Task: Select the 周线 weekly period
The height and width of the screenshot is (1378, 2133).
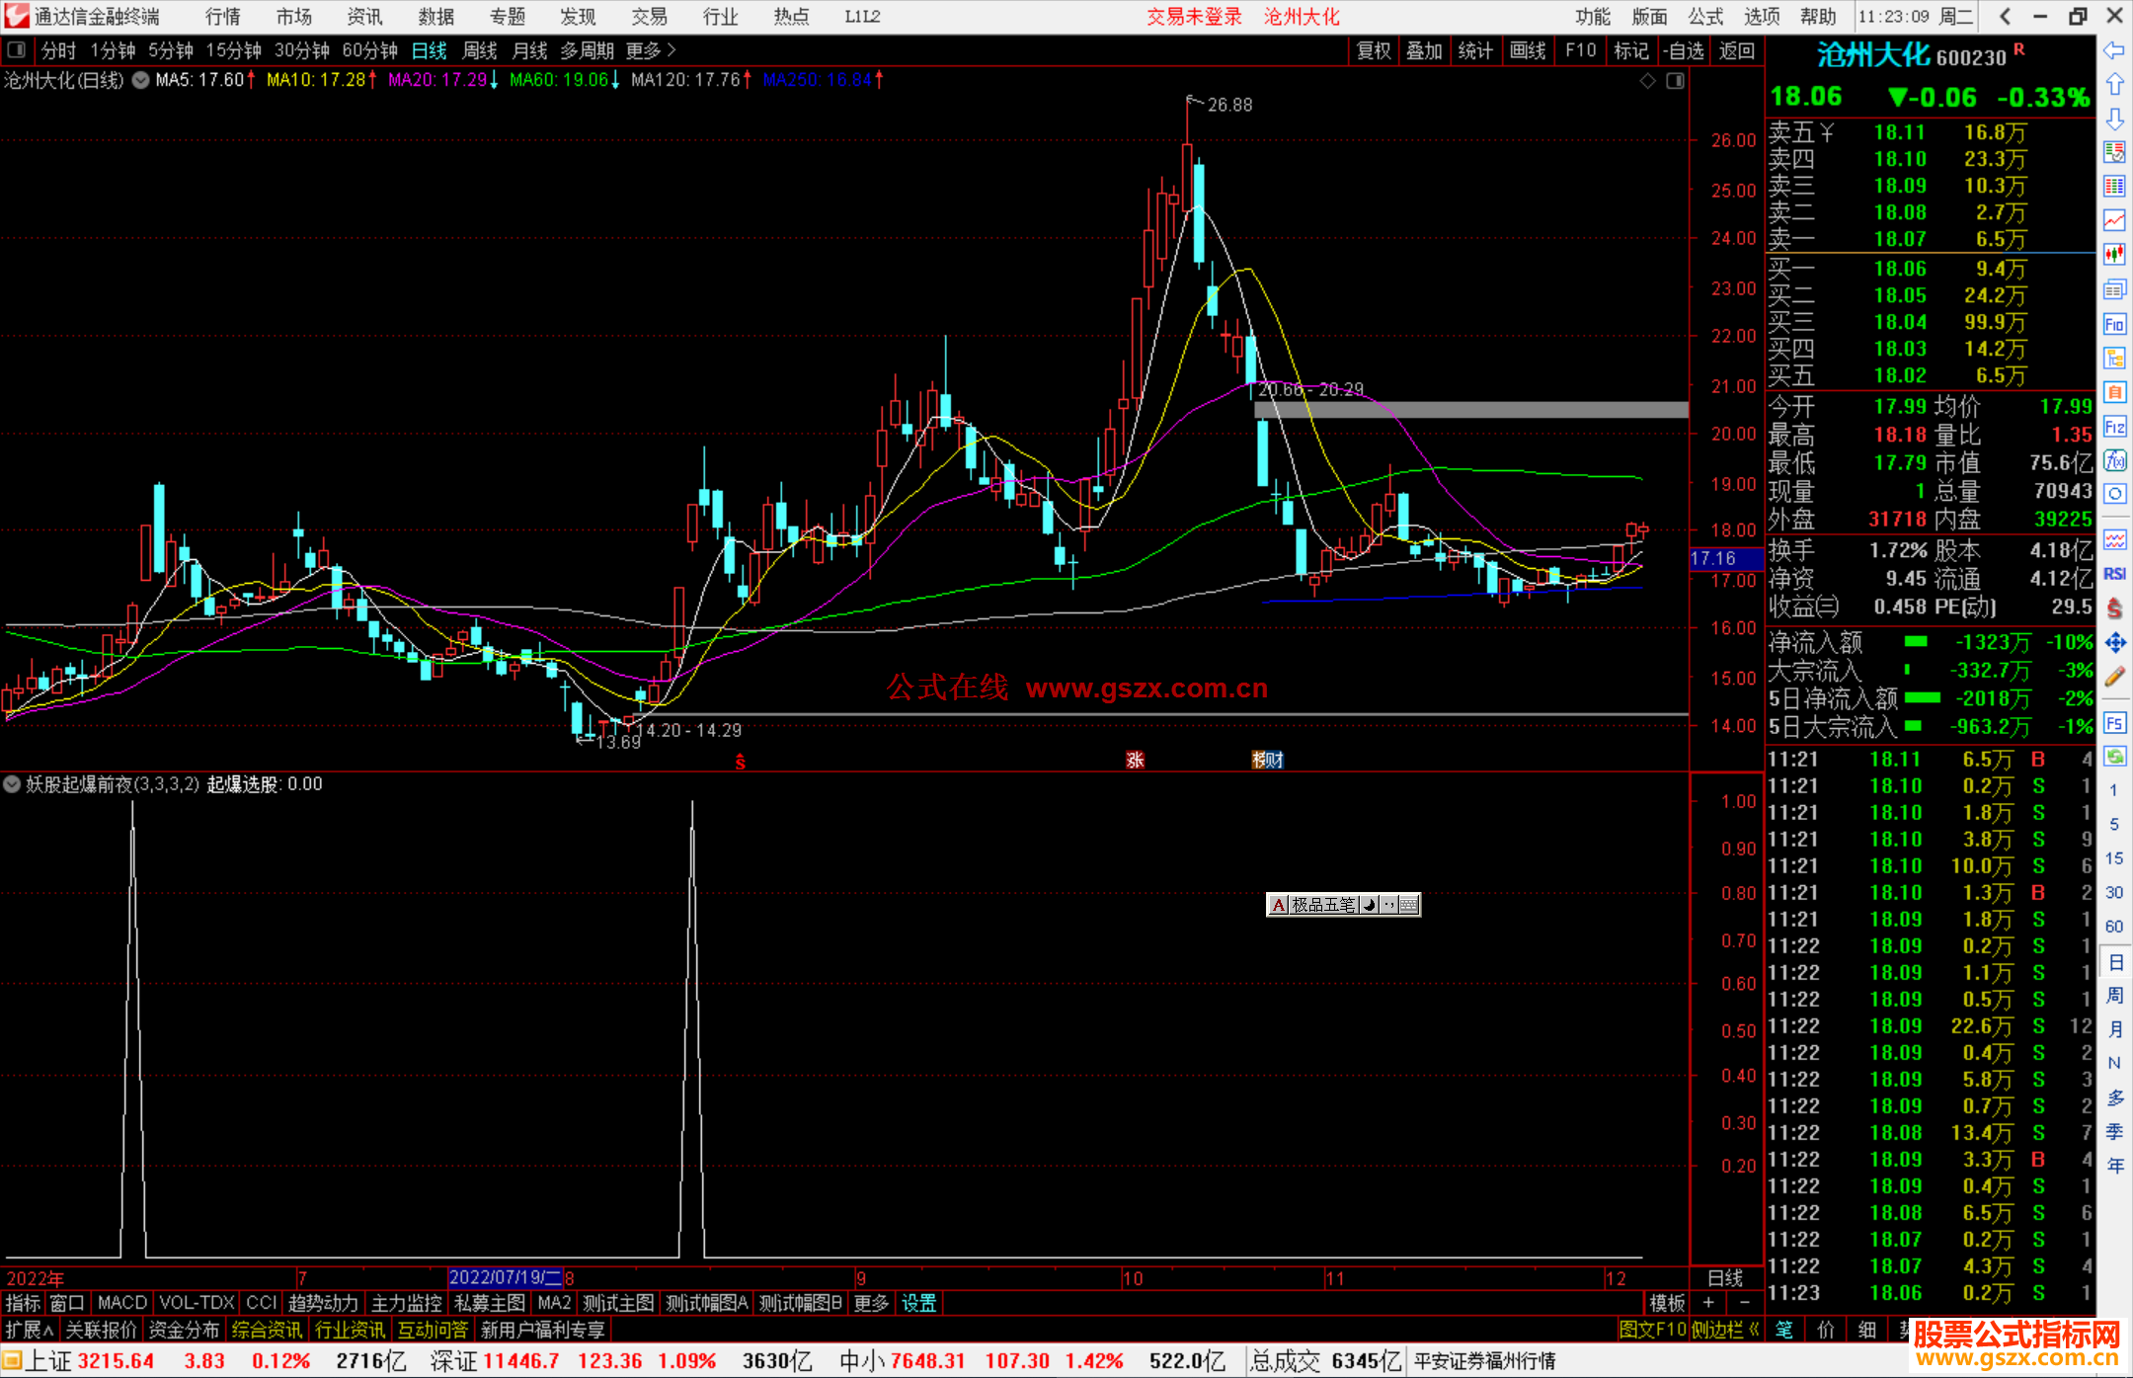Action: coord(480,50)
